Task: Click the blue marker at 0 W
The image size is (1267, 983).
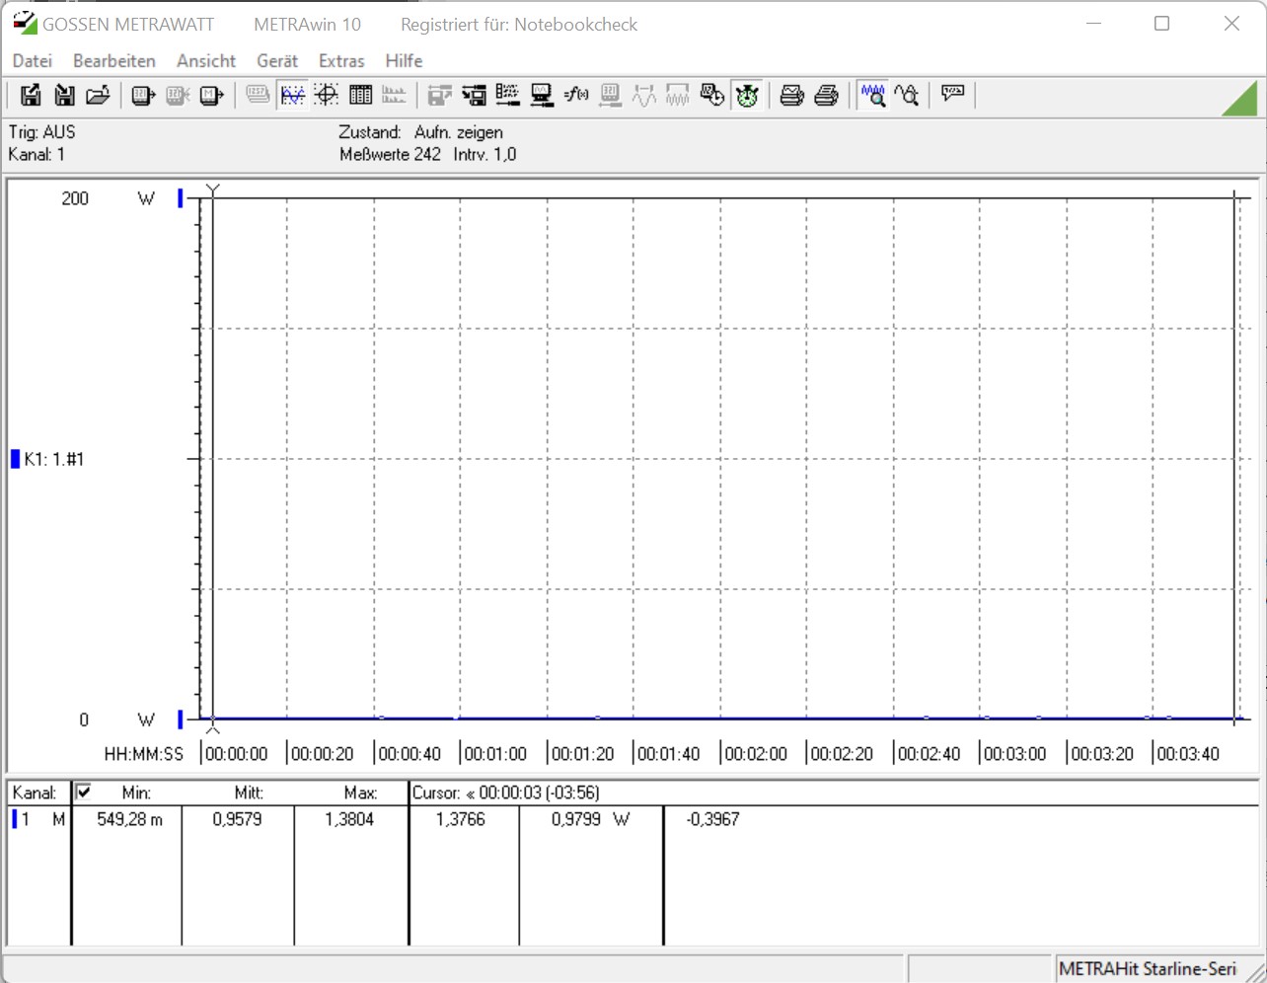Action: pos(181,719)
